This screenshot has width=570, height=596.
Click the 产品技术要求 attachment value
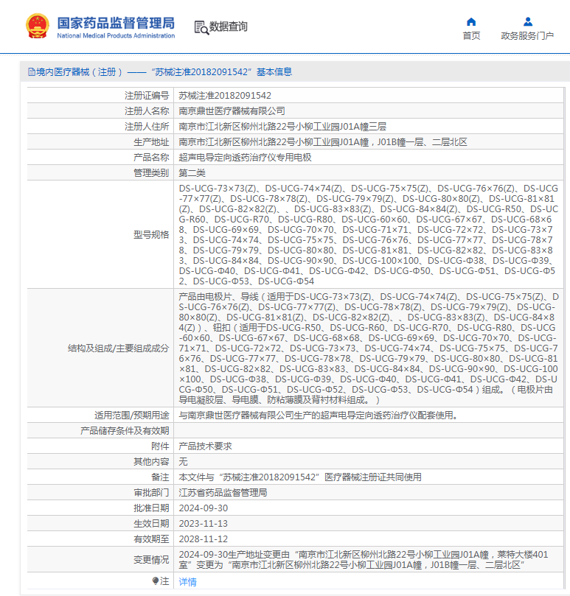(205, 446)
